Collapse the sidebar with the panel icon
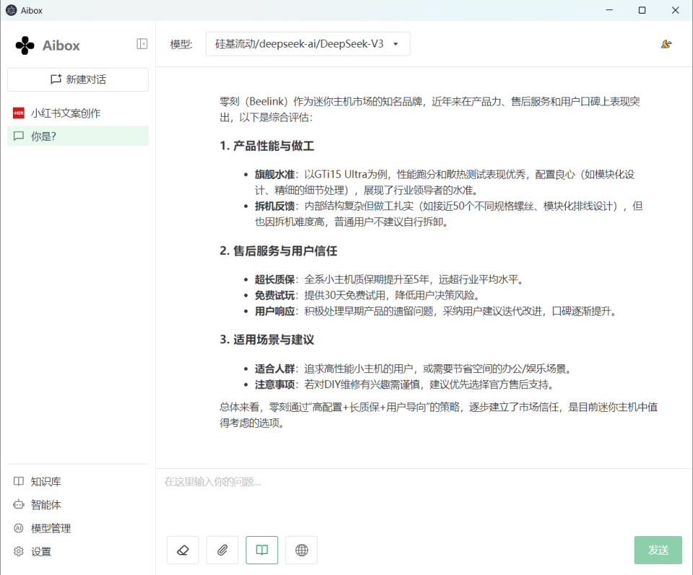The height and width of the screenshot is (575, 693). [x=142, y=44]
